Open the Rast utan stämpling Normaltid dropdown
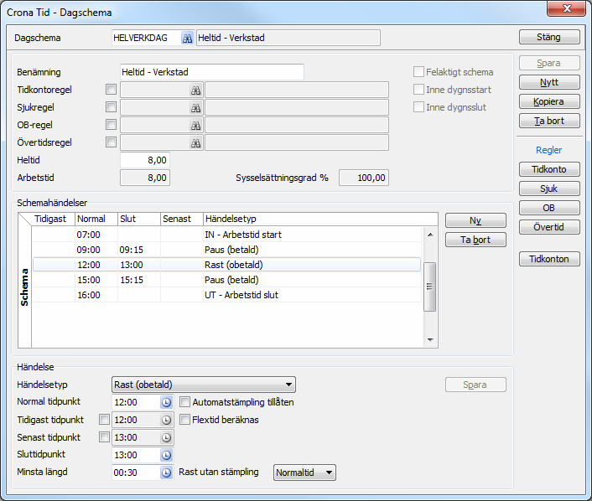592x501 pixels. (x=304, y=473)
